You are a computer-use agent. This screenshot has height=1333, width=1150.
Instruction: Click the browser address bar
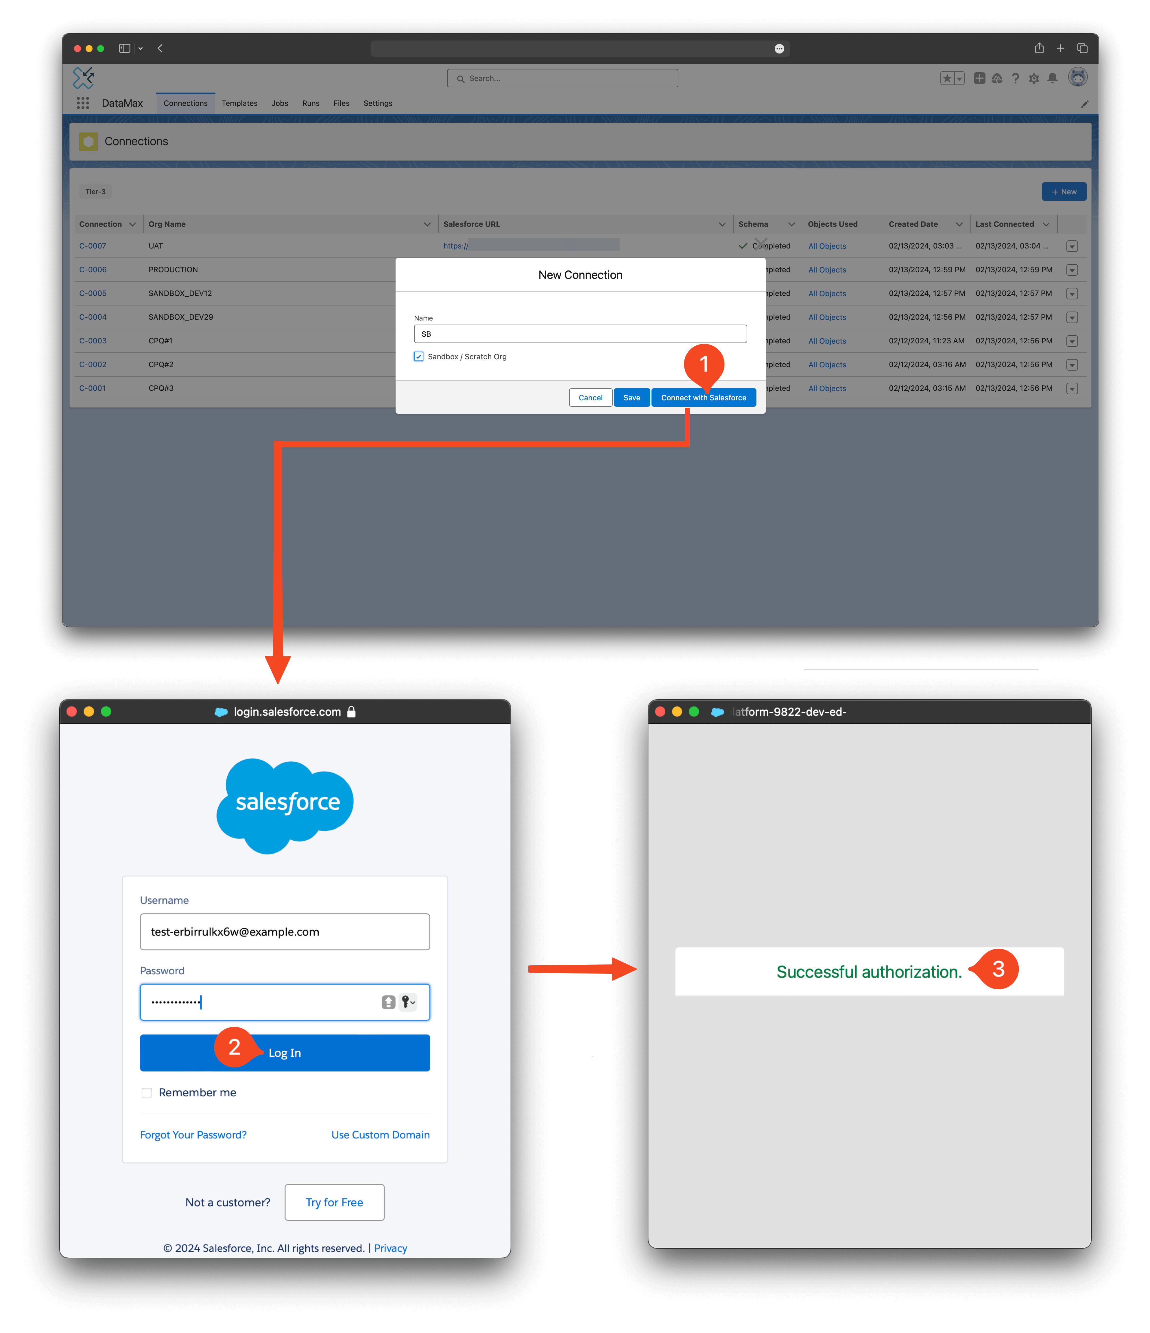(579, 49)
